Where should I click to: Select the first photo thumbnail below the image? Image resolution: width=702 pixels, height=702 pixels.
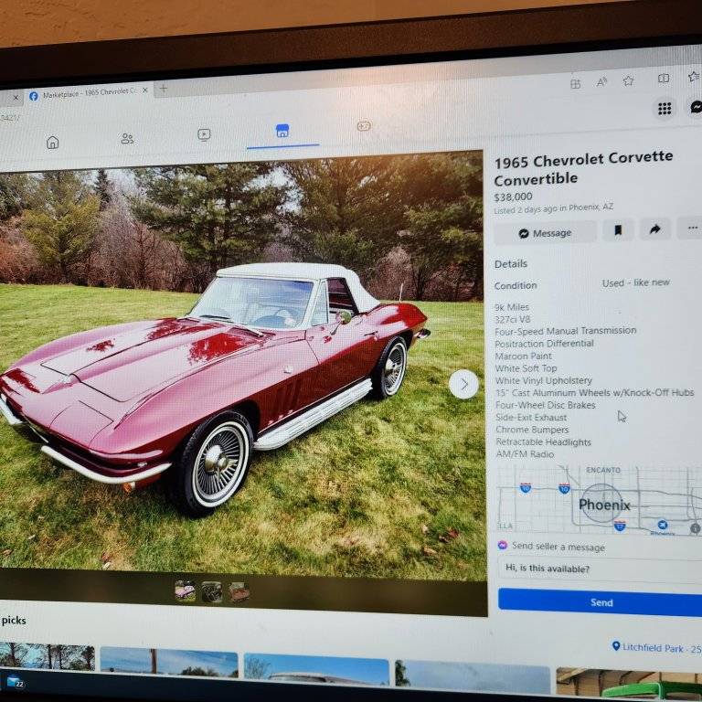click(185, 591)
